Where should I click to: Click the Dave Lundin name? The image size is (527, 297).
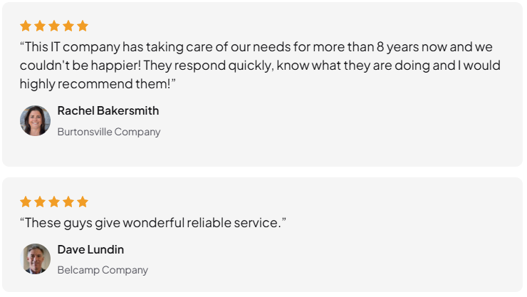(x=90, y=249)
